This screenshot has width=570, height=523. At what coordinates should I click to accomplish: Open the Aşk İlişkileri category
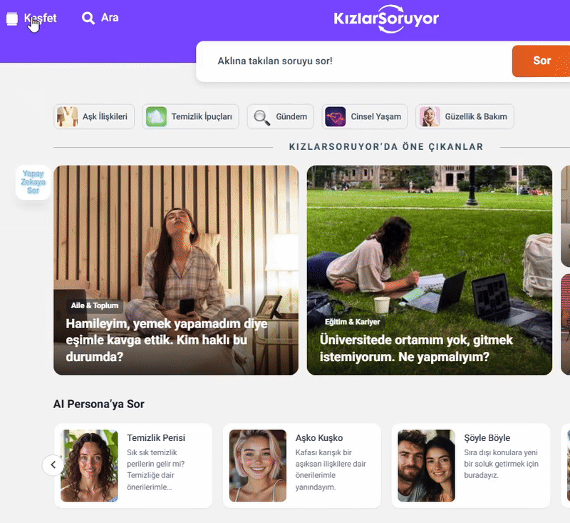click(x=94, y=116)
